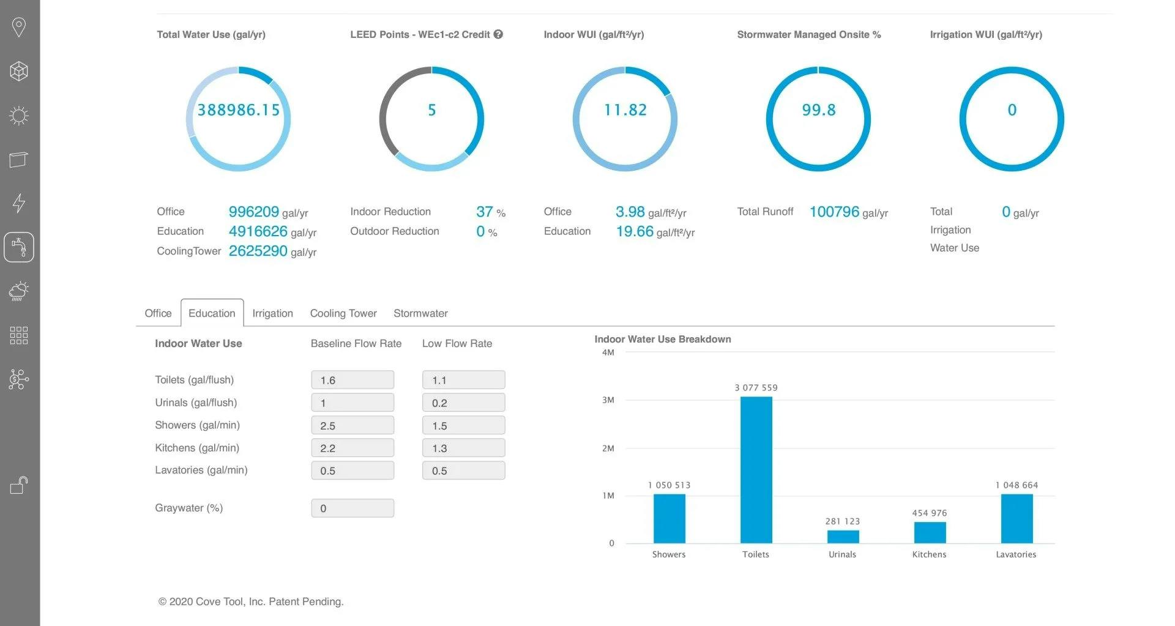Click the Urinals baseline flow rate field

pyautogui.click(x=352, y=403)
